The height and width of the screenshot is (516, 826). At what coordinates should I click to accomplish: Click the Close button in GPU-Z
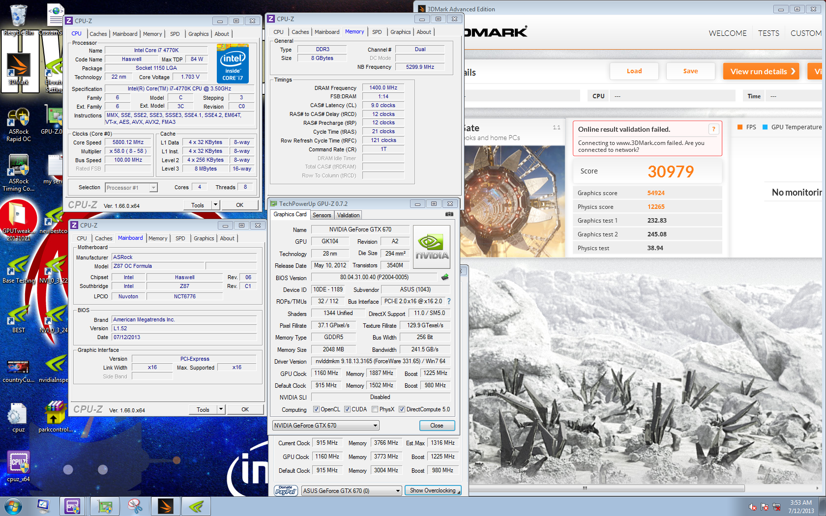(437, 426)
